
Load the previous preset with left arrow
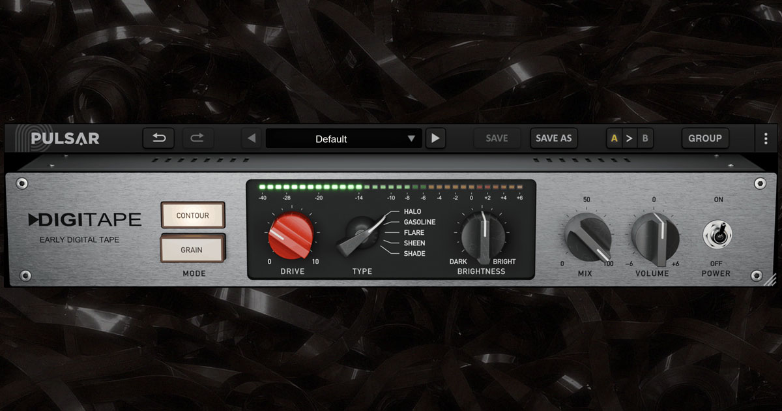pyautogui.click(x=252, y=138)
